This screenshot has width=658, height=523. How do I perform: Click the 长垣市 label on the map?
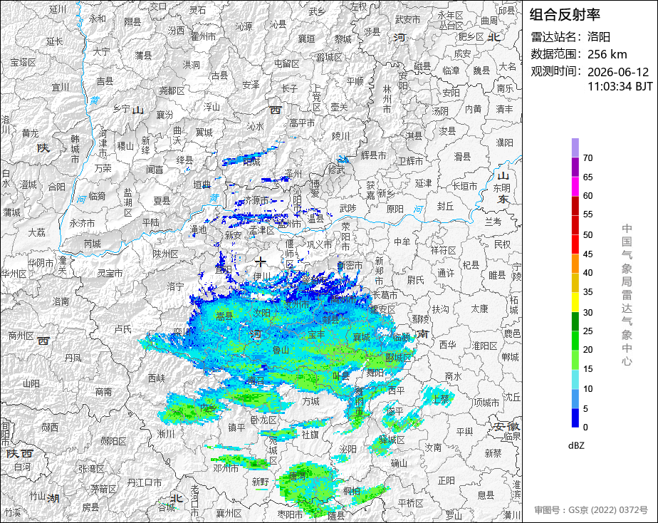(464, 186)
